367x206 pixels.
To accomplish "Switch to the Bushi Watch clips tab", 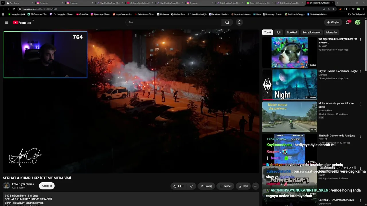I will pos(260,3).
